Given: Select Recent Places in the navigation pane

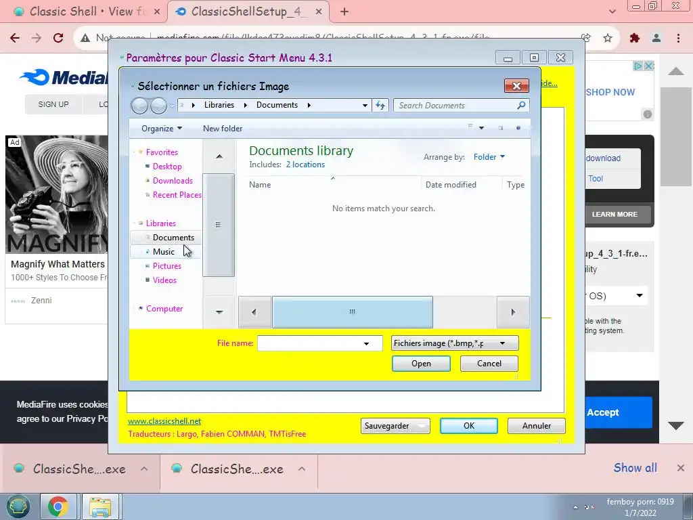Looking at the screenshot, I should (x=177, y=194).
